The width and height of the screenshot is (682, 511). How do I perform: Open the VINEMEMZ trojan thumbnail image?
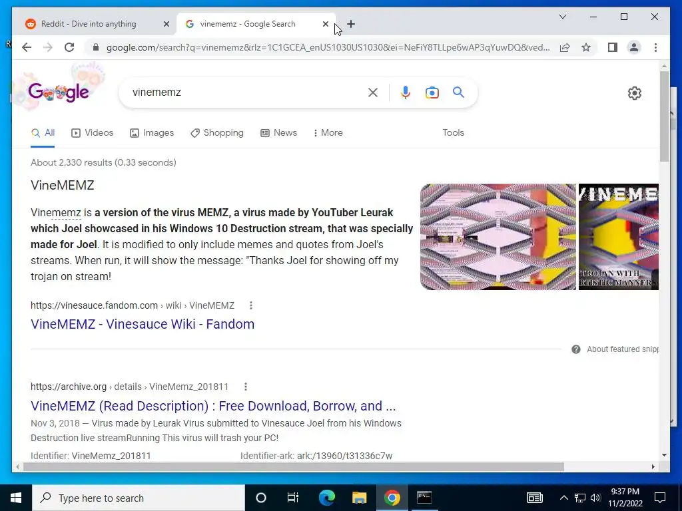619,237
